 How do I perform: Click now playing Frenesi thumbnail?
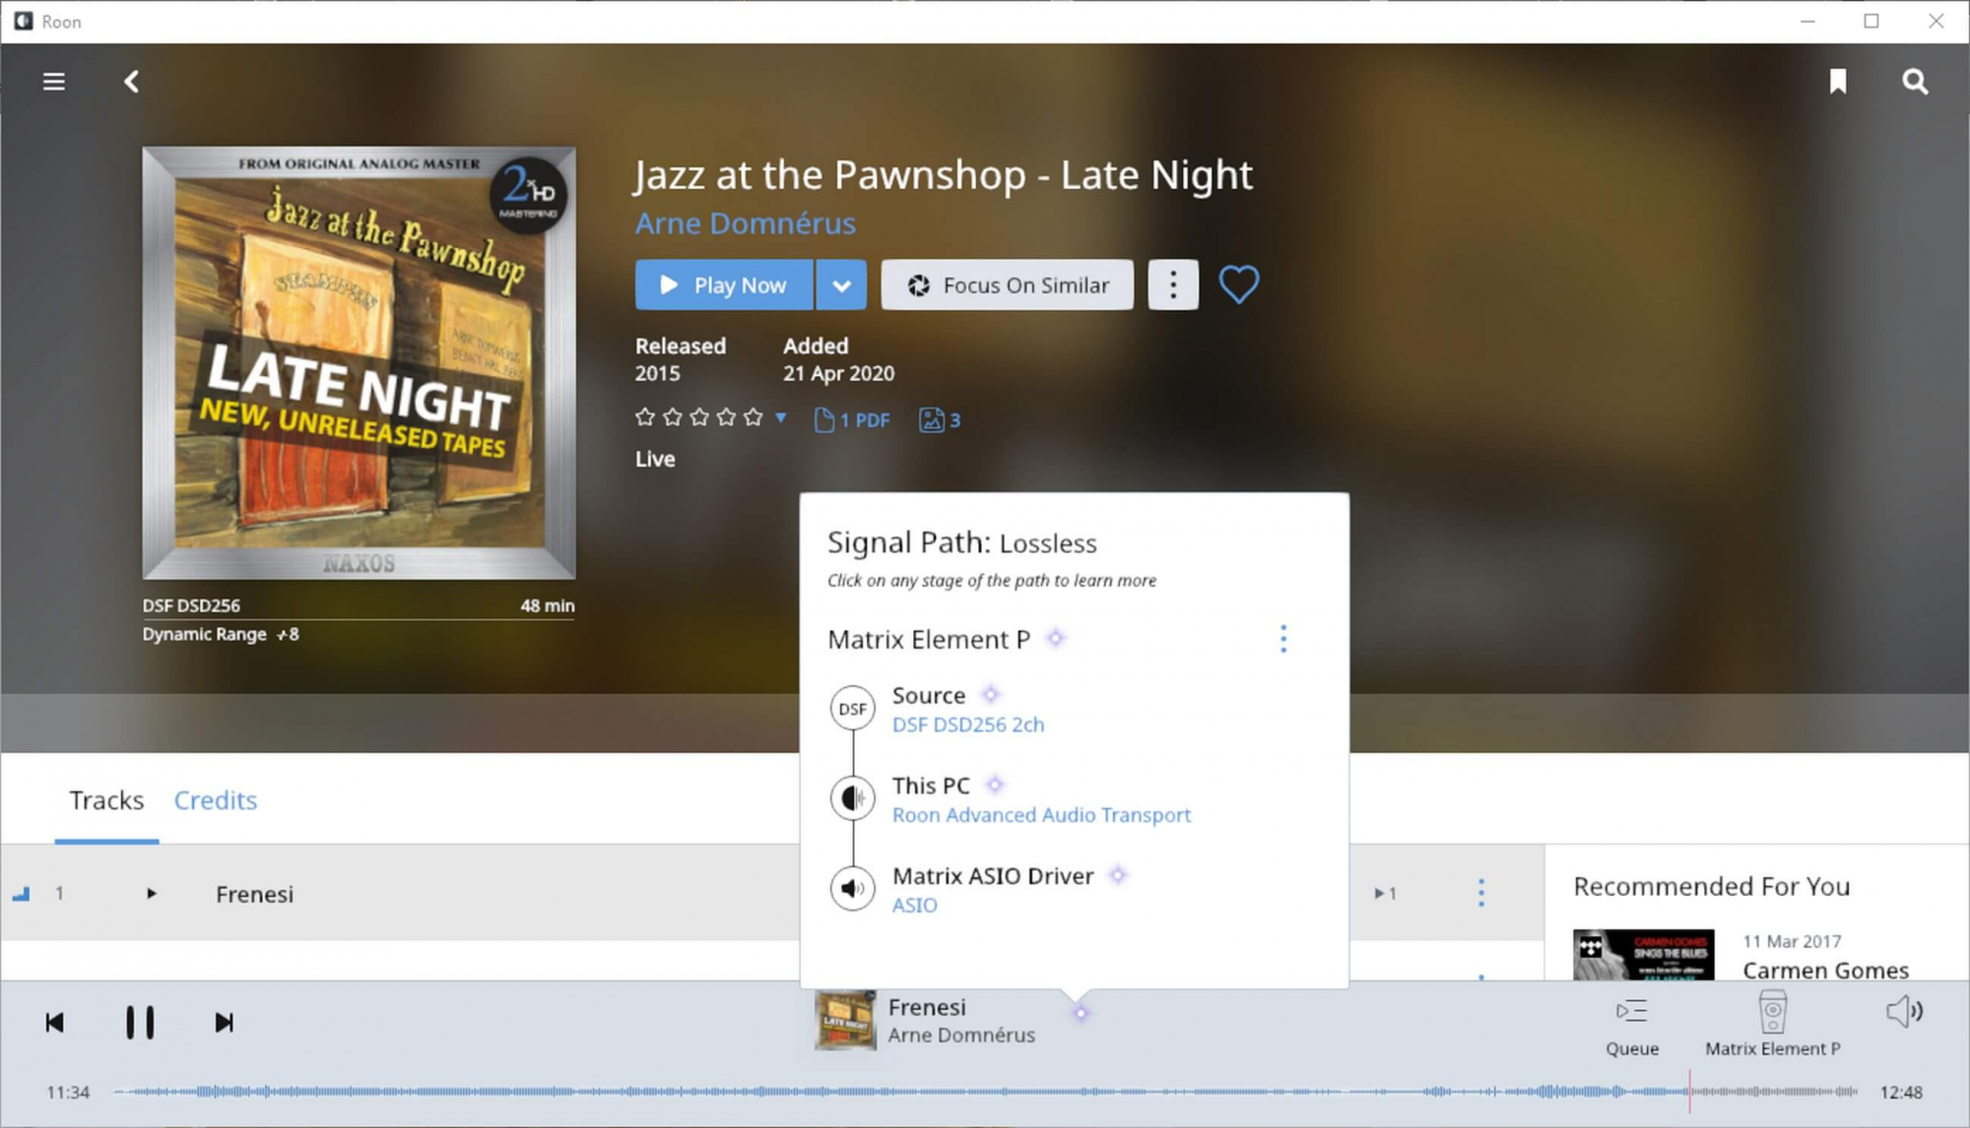[x=845, y=1021]
